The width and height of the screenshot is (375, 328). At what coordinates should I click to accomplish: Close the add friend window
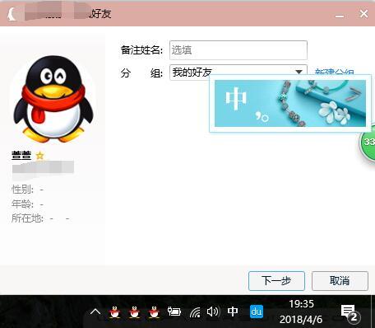[363, 13]
